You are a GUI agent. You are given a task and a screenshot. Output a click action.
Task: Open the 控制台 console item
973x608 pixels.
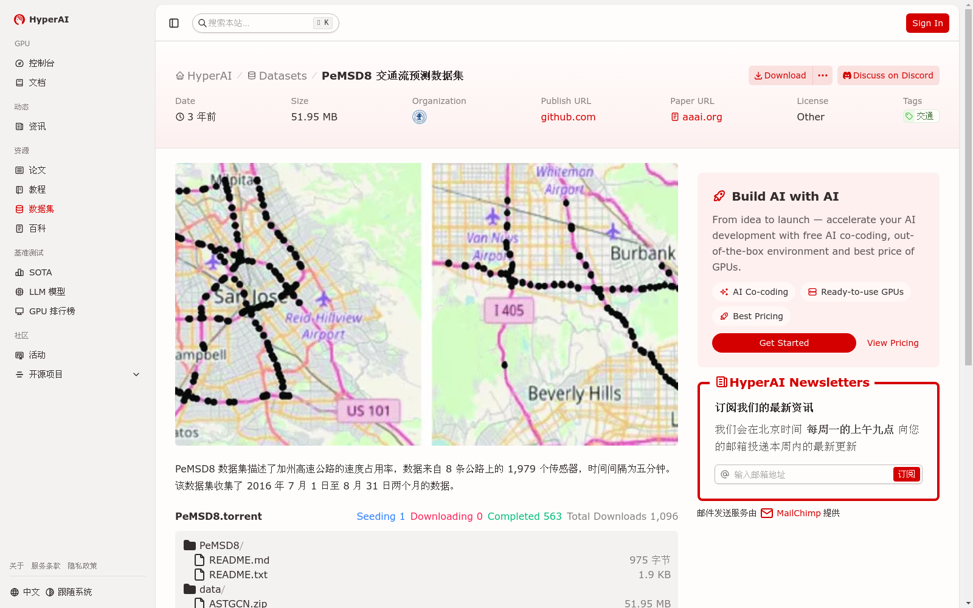(78, 63)
